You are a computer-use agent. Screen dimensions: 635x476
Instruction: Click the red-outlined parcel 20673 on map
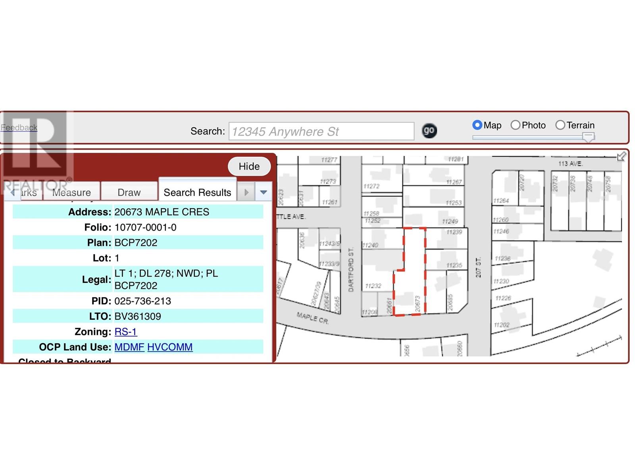(413, 286)
